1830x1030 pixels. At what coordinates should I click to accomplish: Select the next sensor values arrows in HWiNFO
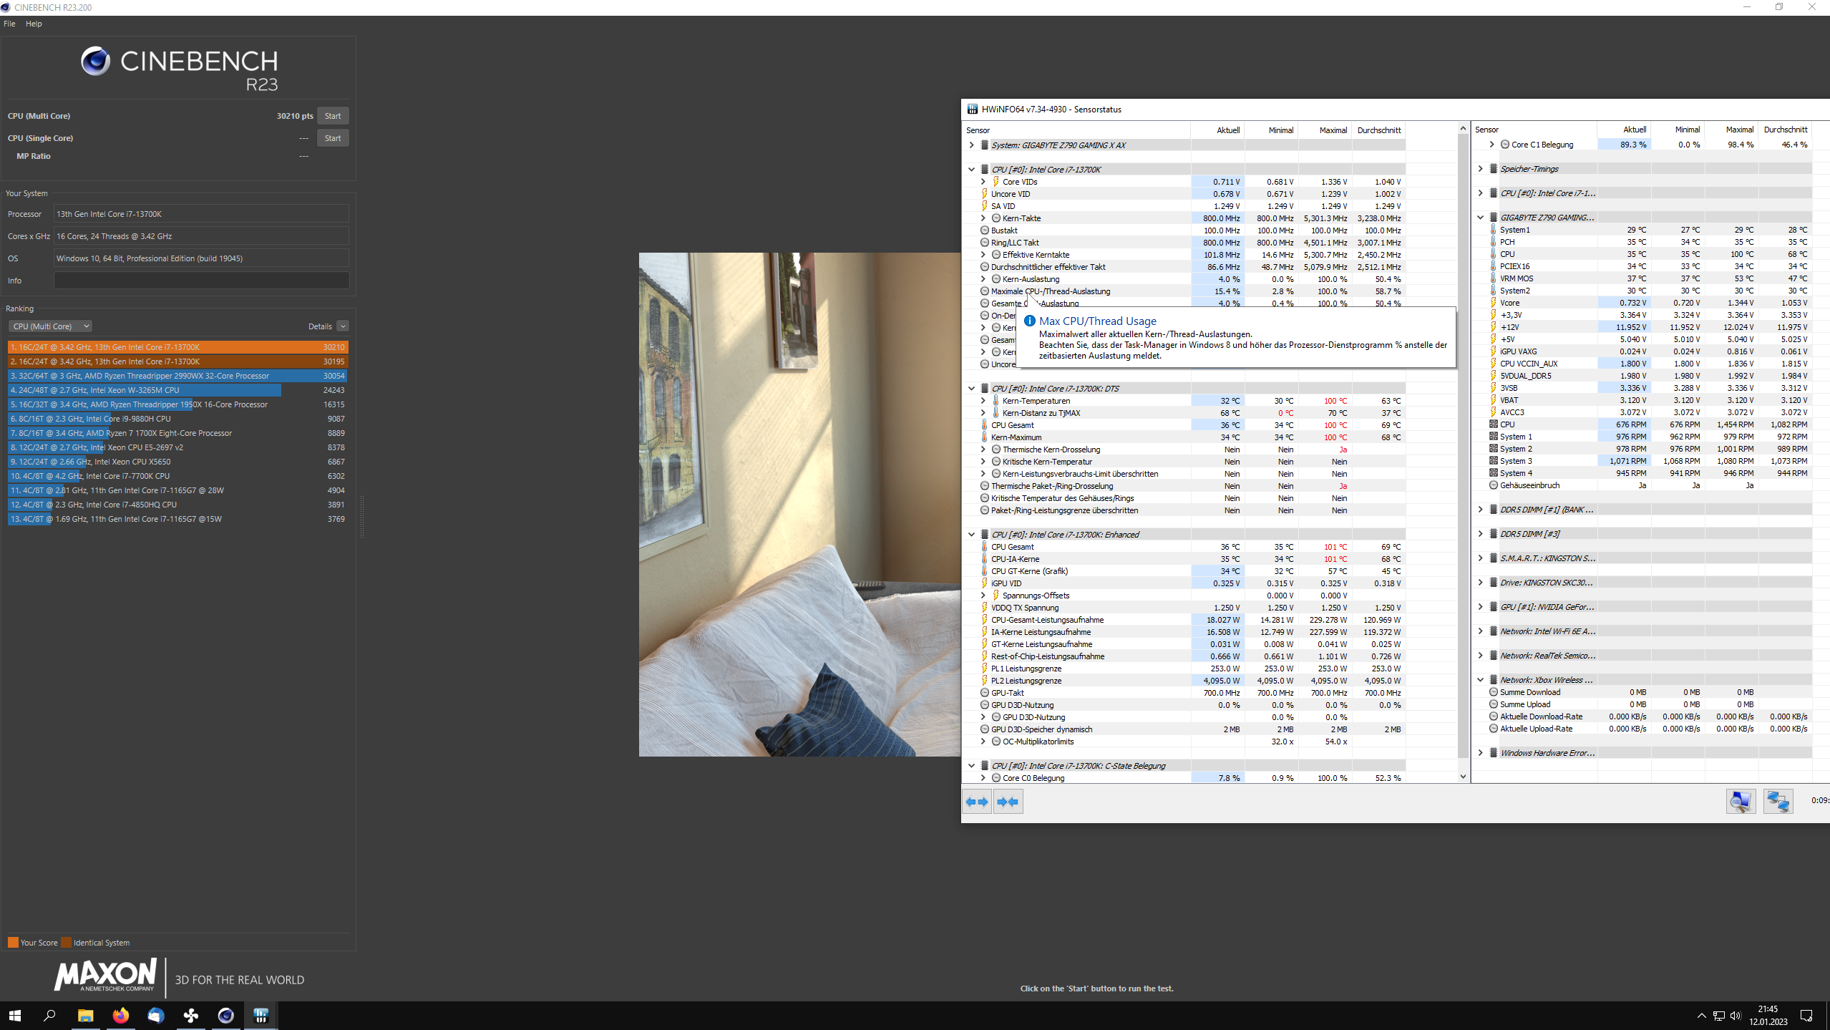[x=1008, y=801]
